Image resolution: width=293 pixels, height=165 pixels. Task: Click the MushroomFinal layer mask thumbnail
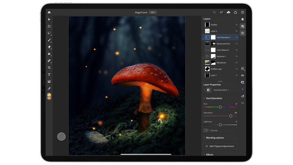213,44
